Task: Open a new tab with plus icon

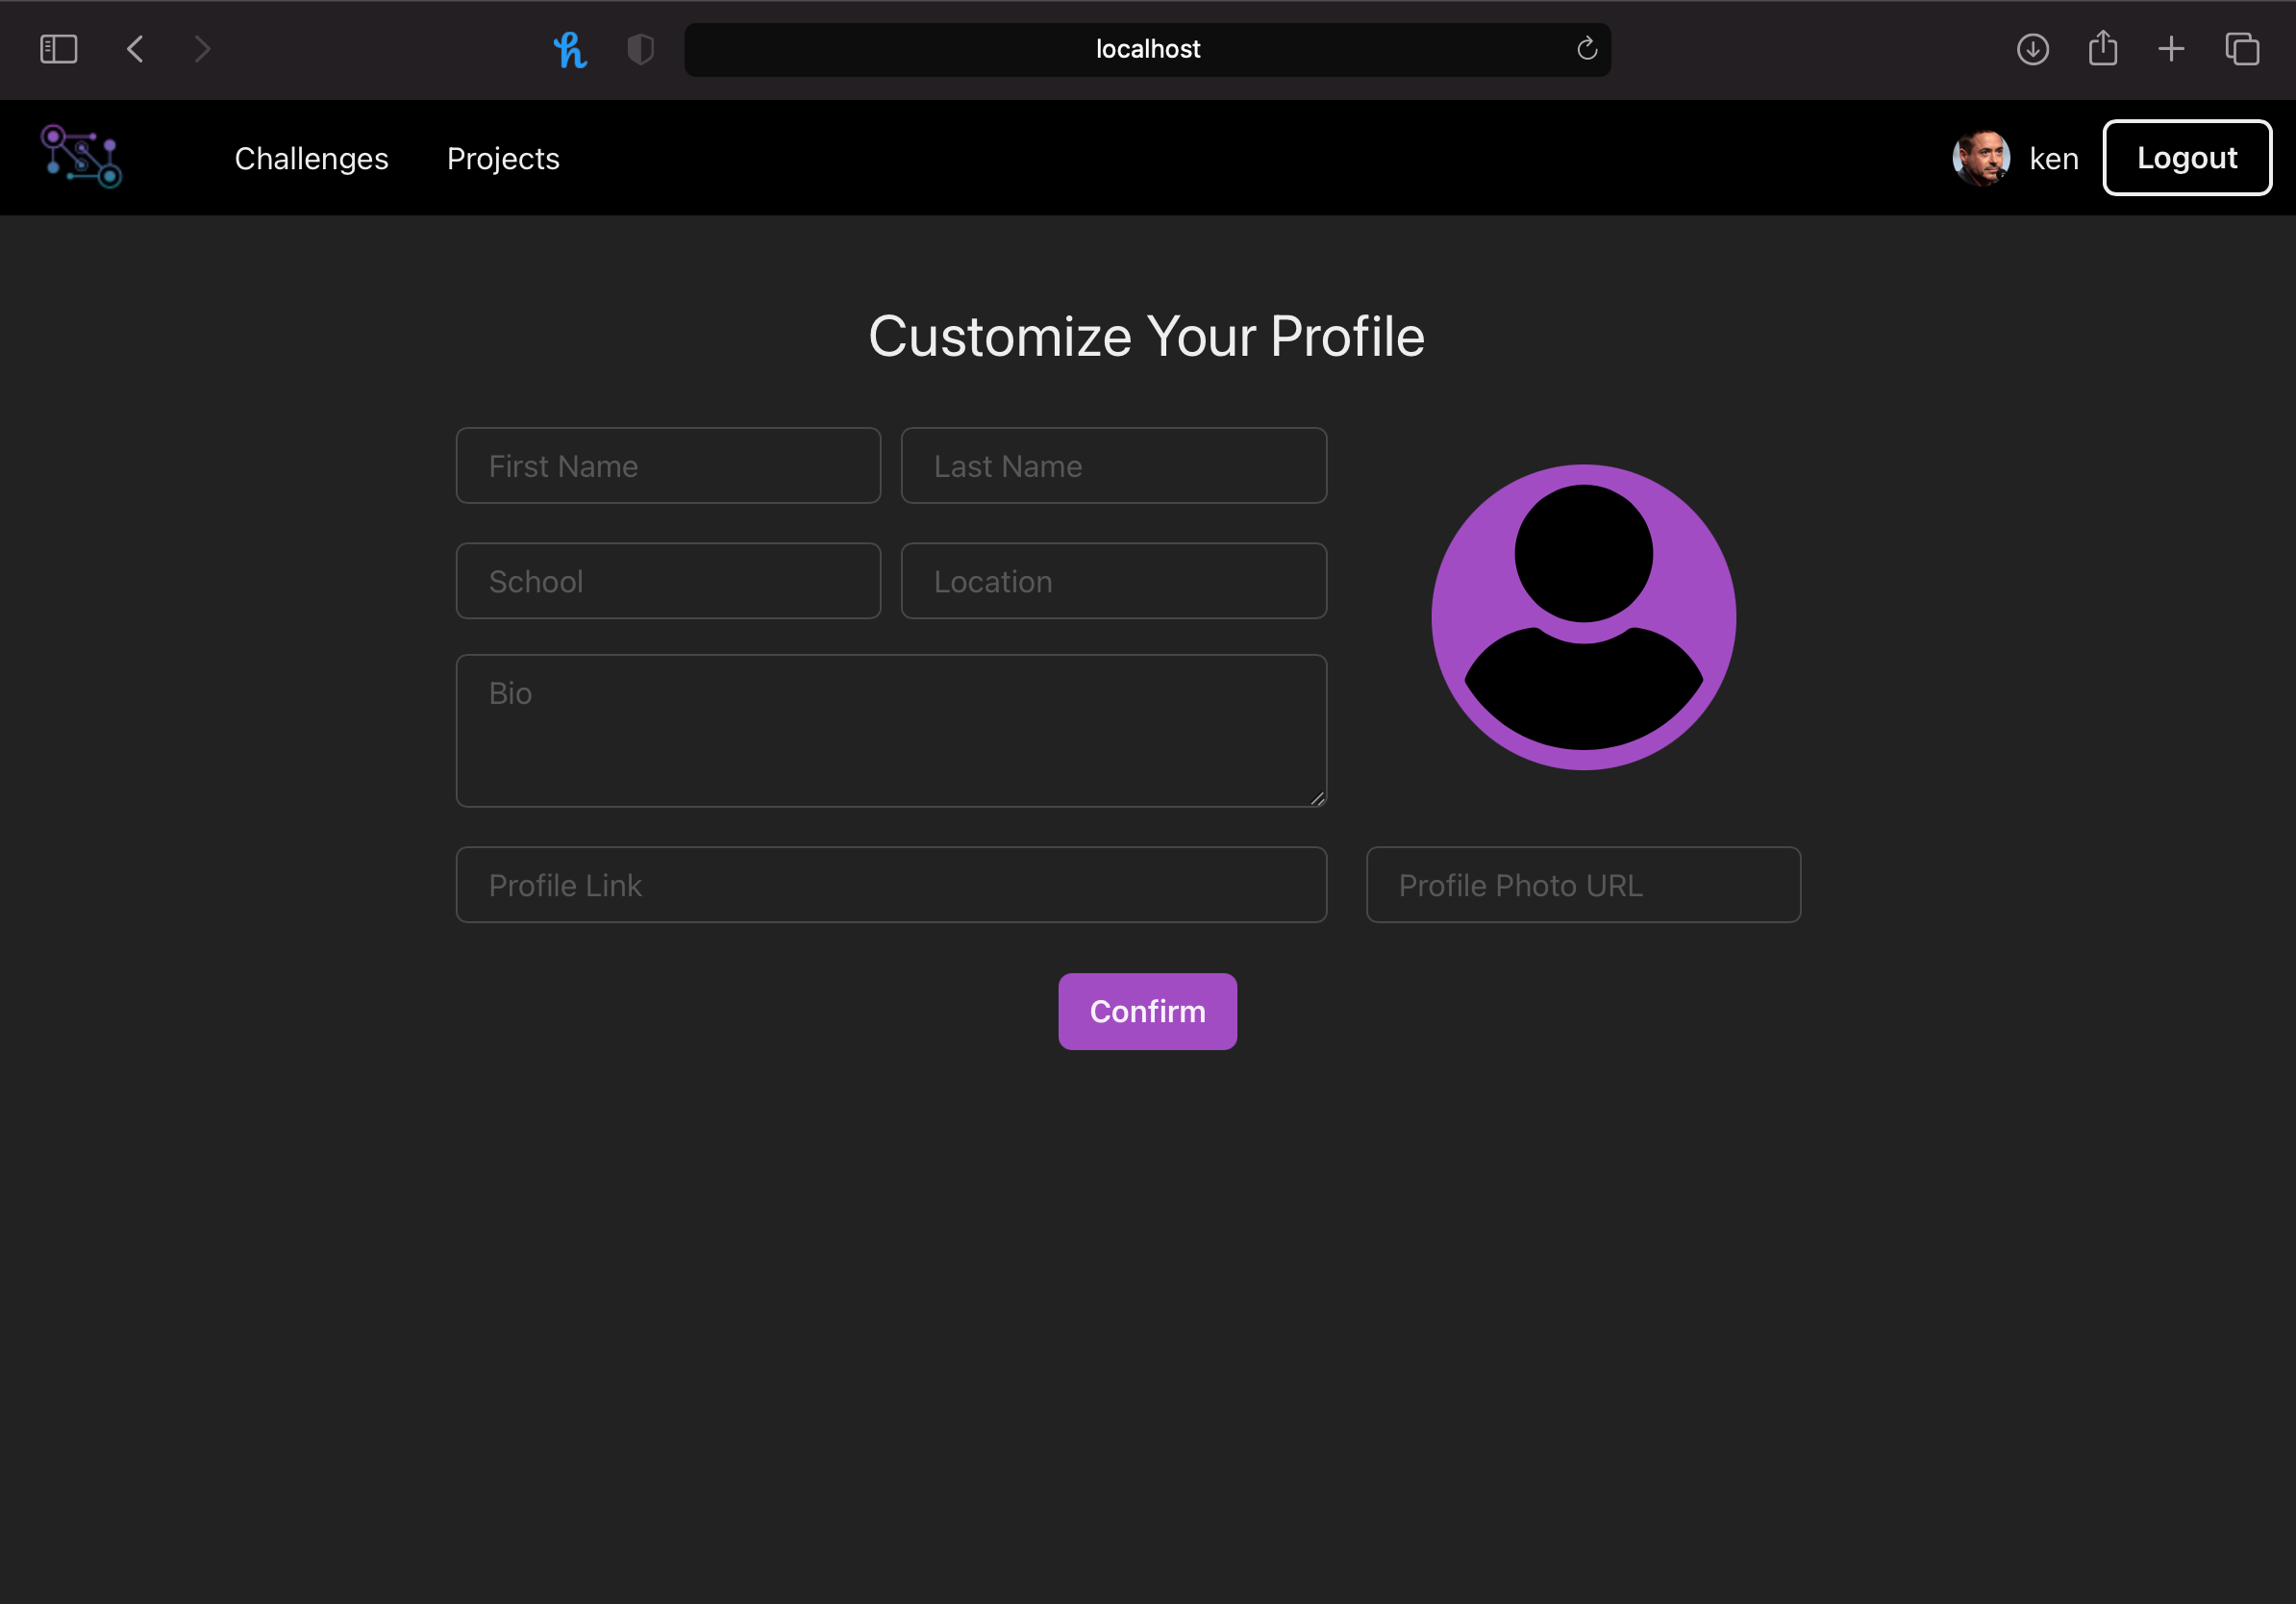Action: (2171, 49)
